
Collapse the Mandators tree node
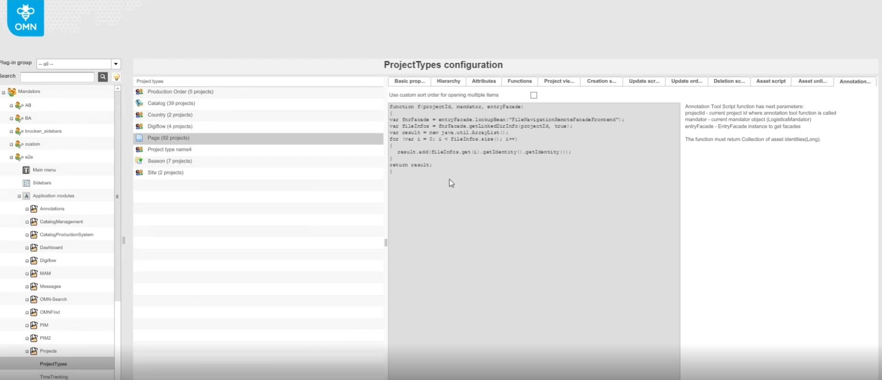pos(4,92)
